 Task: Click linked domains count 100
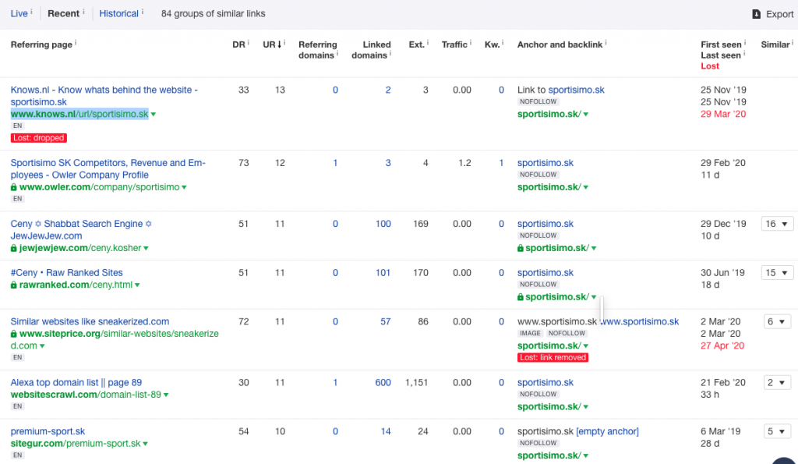click(x=383, y=224)
